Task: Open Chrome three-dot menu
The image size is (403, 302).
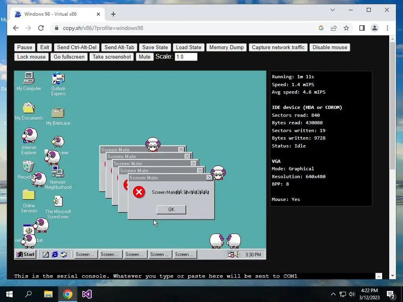Action: [x=387, y=28]
